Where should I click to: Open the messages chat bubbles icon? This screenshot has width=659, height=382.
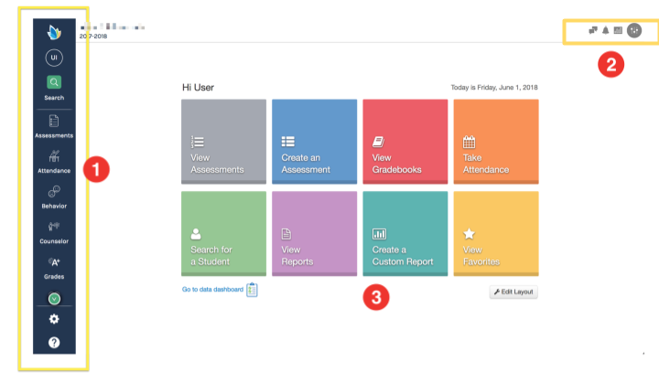593,30
